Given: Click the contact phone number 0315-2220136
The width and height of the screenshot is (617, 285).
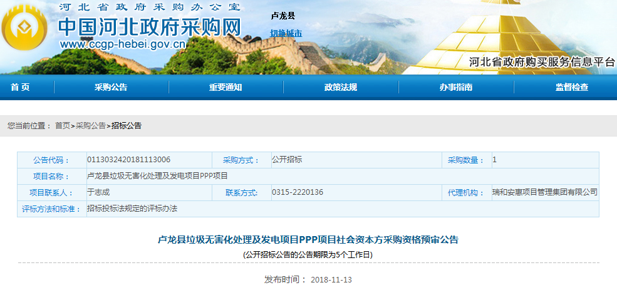Looking at the screenshot, I should click(298, 192).
